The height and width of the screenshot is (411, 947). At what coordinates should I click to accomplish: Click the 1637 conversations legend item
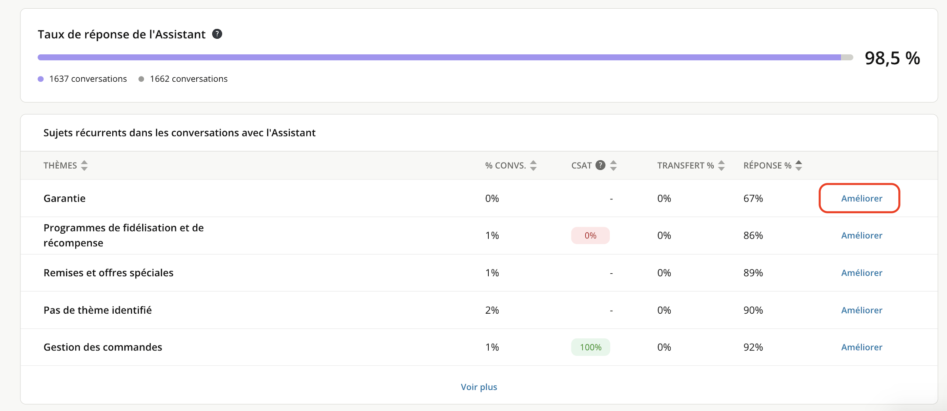coord(83,79)
